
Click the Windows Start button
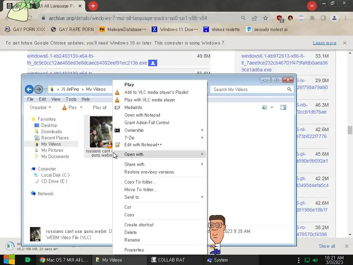pos(9,259)
